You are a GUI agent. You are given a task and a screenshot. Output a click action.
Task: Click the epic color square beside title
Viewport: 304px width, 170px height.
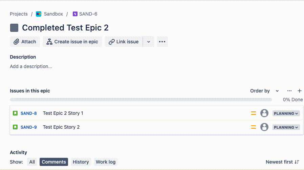click(x=14, y=28)
